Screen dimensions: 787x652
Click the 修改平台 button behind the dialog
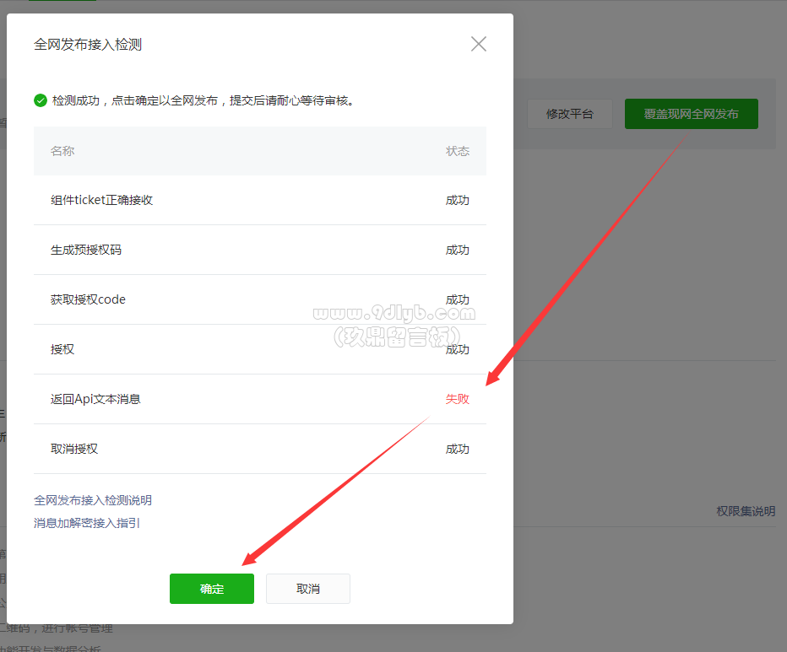(x=570, y=114)
